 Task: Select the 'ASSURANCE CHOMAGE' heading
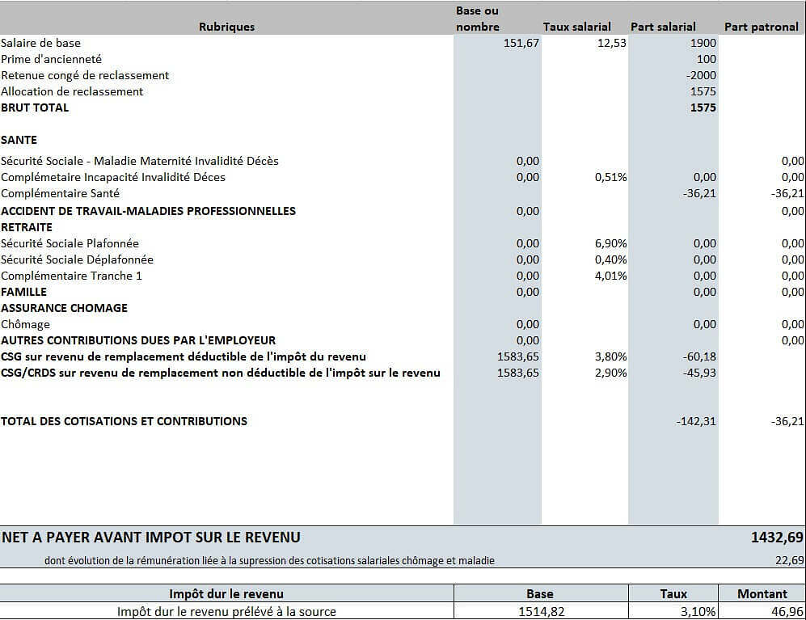tap(64, 308)
